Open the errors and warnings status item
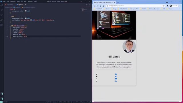Viewport: 183px width, 103px height. (6, 102)
